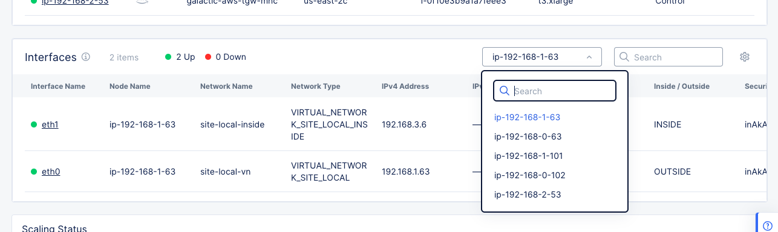778x232 pixels.
Task: Sort by Network Type column header
Action: tap(316, 86)
